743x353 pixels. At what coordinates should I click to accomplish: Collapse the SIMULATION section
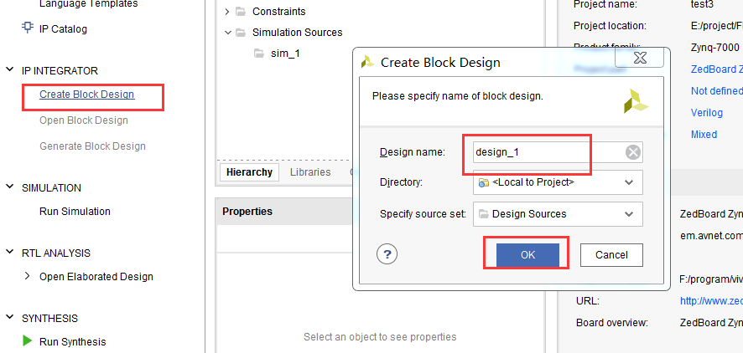pos(10,188)
